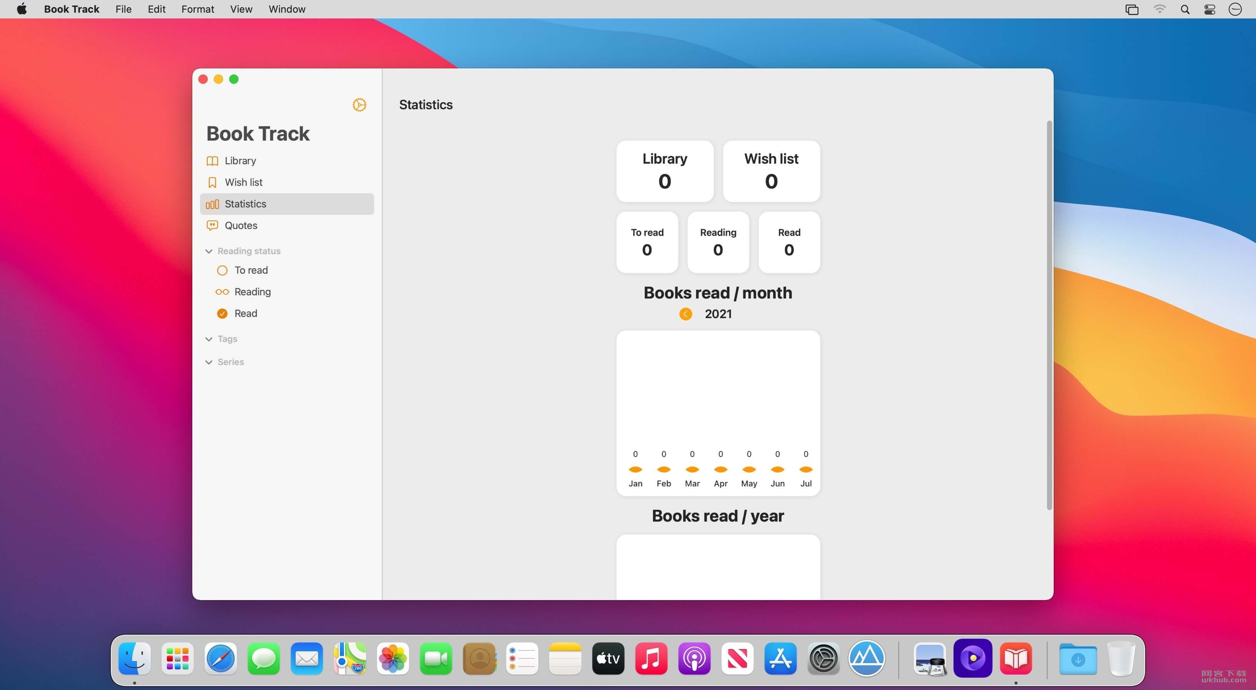1256x690 pixels.
Task: Open the Trash in the Dock
Action: 1121,658
